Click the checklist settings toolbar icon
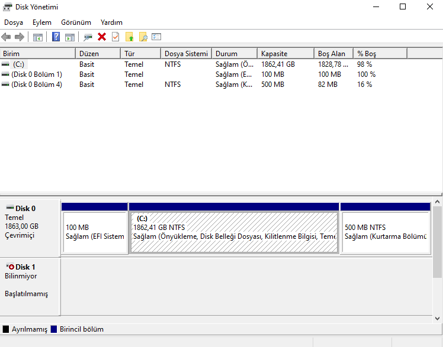This screenshot has width=443, height=347. point(156,37)
